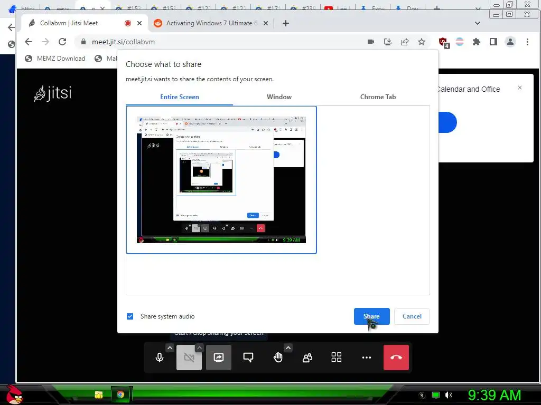Screen dimensions: 541x405
Task: Click the Chrome taskbar icon
Action: tap(120, 394)
